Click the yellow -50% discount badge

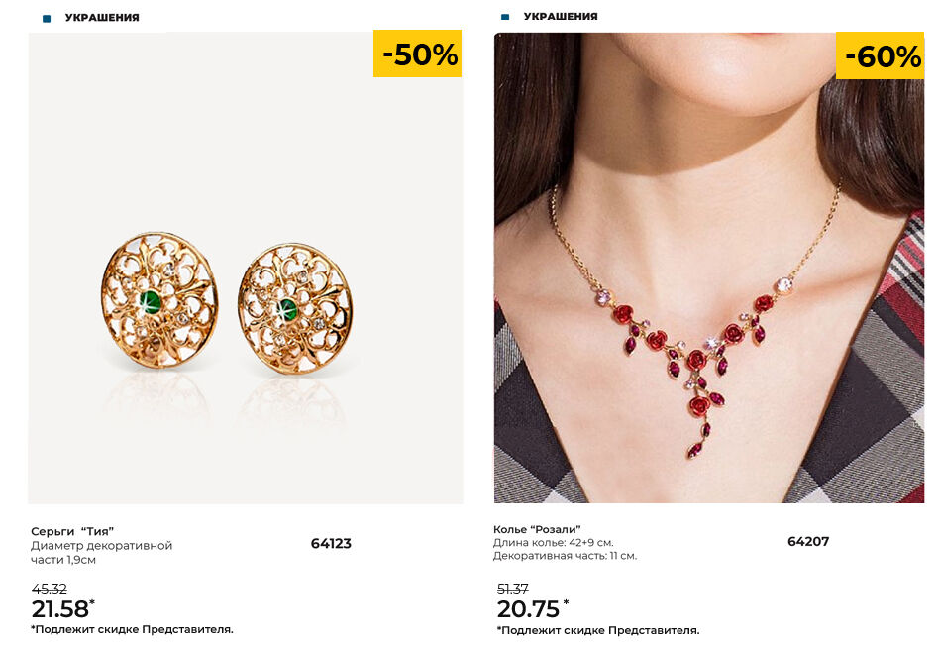(417, 54)
